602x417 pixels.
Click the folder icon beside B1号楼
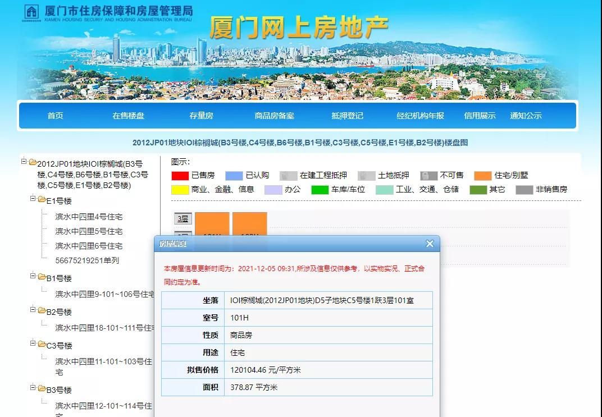tap(42, 277)
